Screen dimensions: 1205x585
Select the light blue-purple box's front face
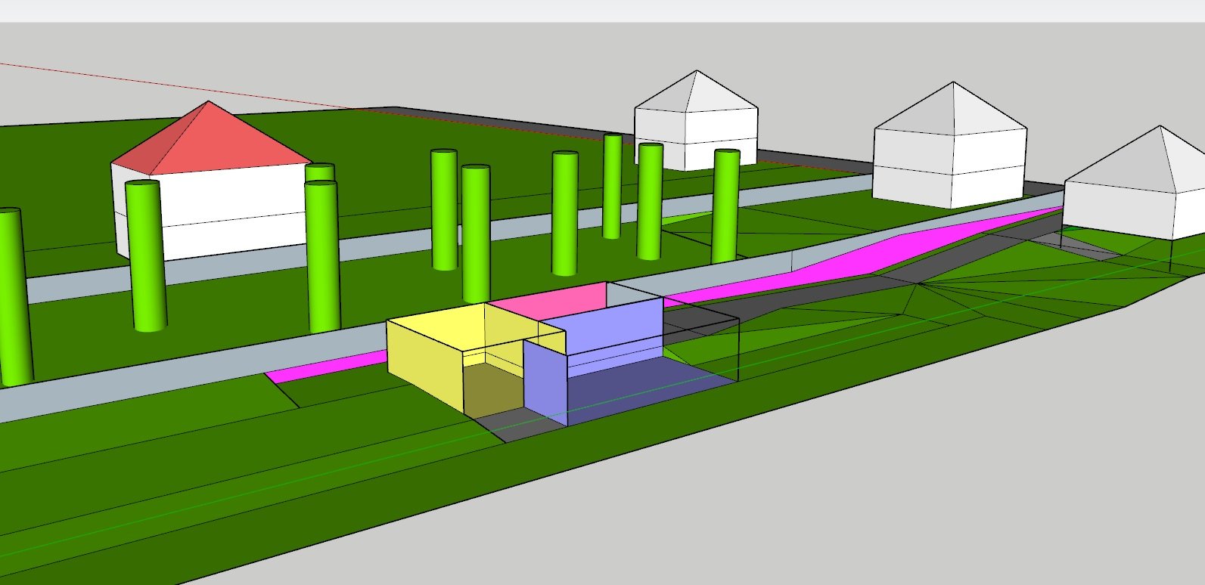545,383
